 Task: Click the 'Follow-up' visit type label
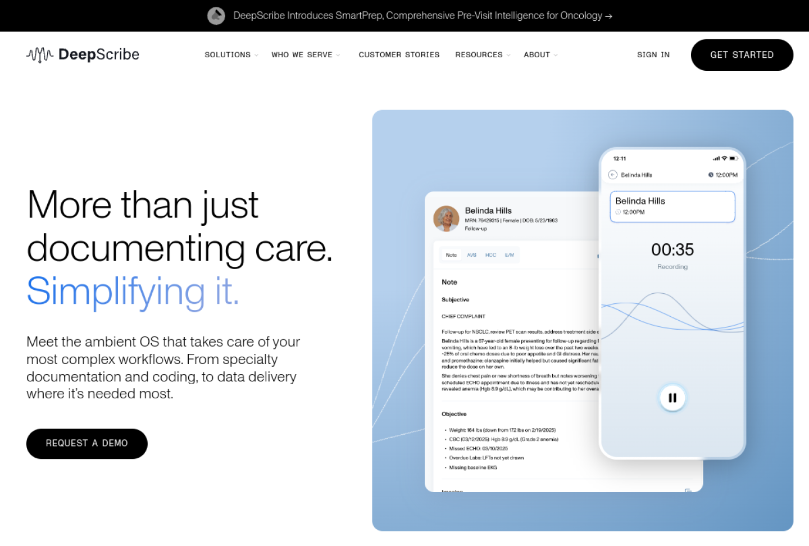click(x=476, y=229)
